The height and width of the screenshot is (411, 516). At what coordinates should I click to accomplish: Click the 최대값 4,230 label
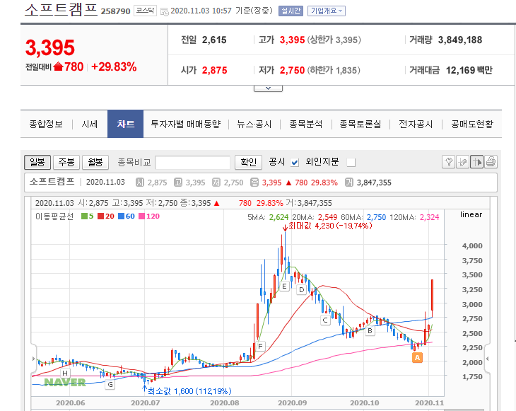[330, 226]
